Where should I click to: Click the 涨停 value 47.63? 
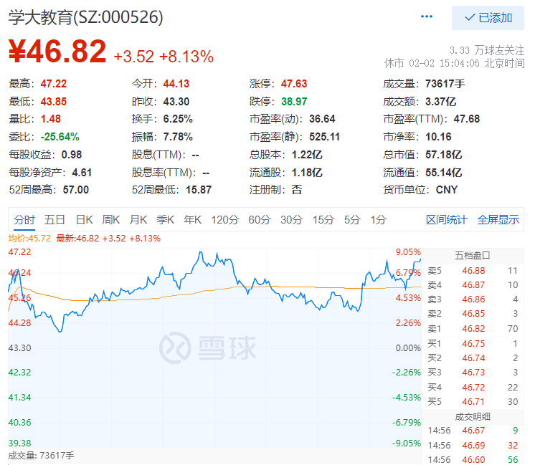294,84
